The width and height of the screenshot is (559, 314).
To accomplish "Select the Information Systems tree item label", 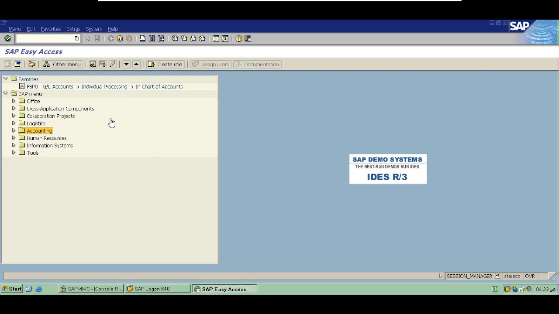I will (49, 146).
